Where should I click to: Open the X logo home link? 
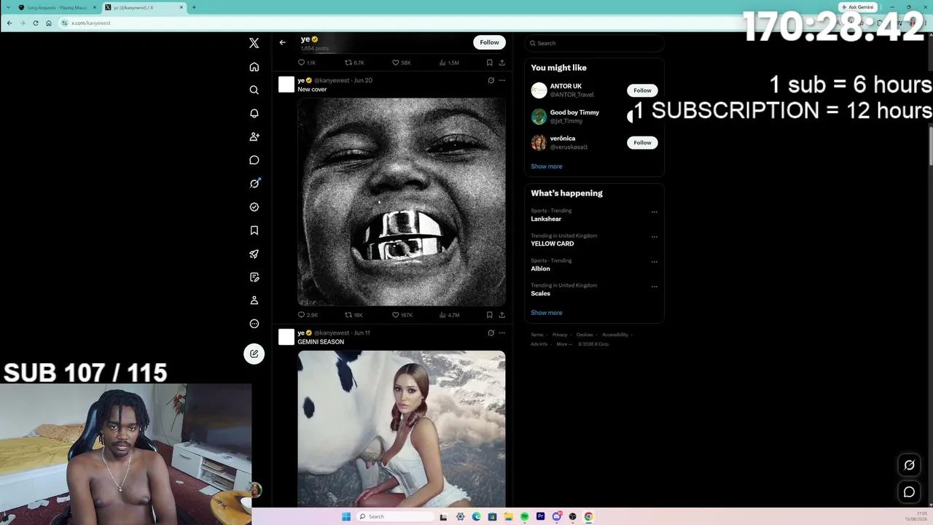254,43
